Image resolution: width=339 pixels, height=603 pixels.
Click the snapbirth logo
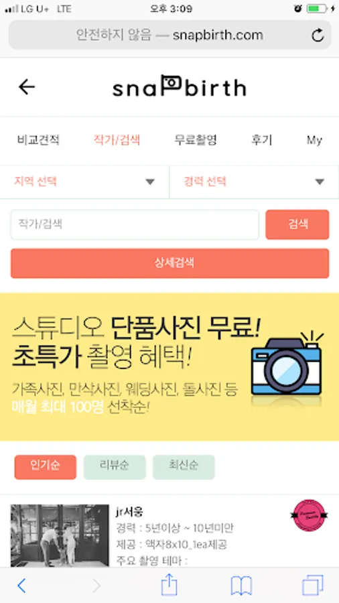tap(179, 86)
